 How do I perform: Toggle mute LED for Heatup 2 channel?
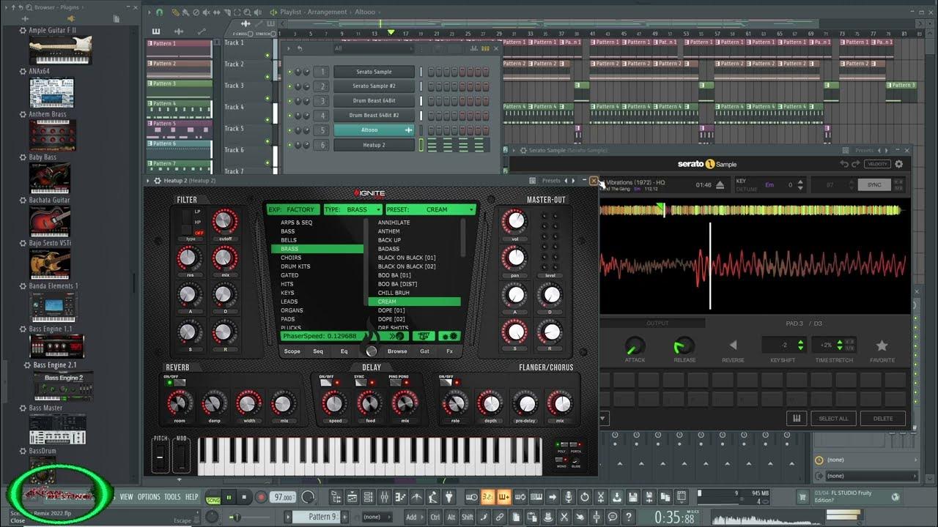tap(289, 145)
